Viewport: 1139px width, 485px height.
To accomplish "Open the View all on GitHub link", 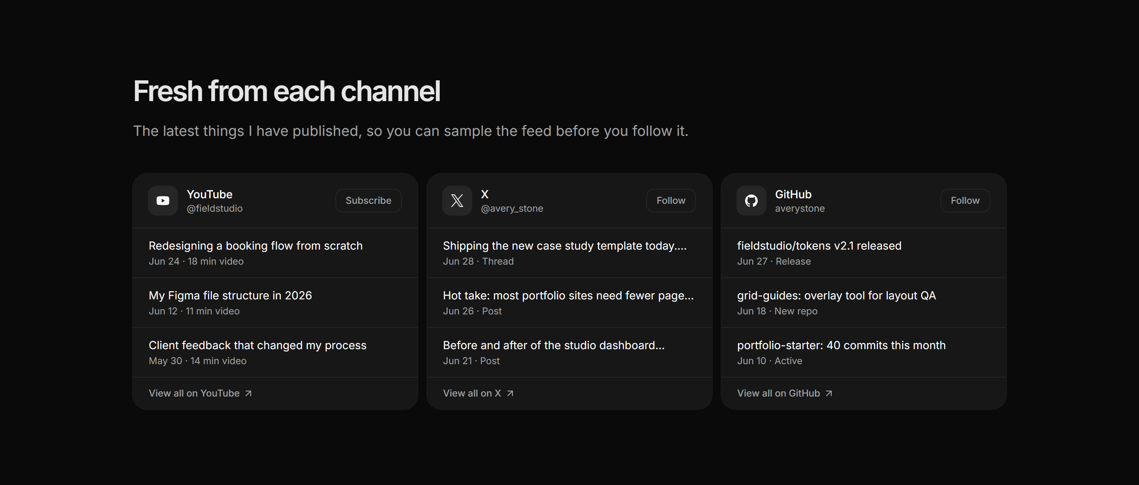I will (x=785, y=393).
